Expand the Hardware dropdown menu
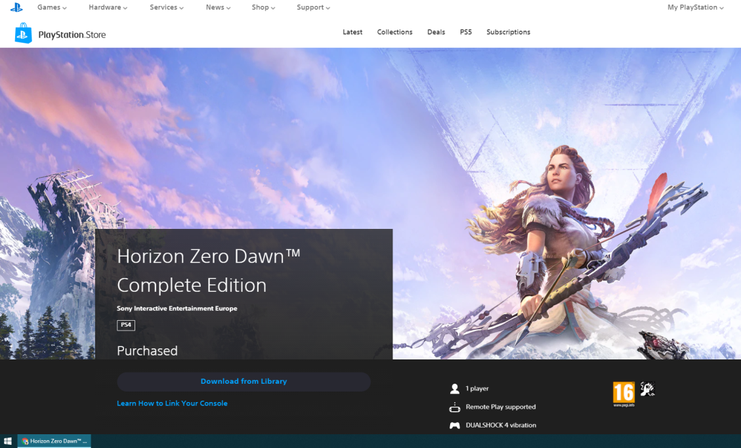741x448 pixels. 108,7
